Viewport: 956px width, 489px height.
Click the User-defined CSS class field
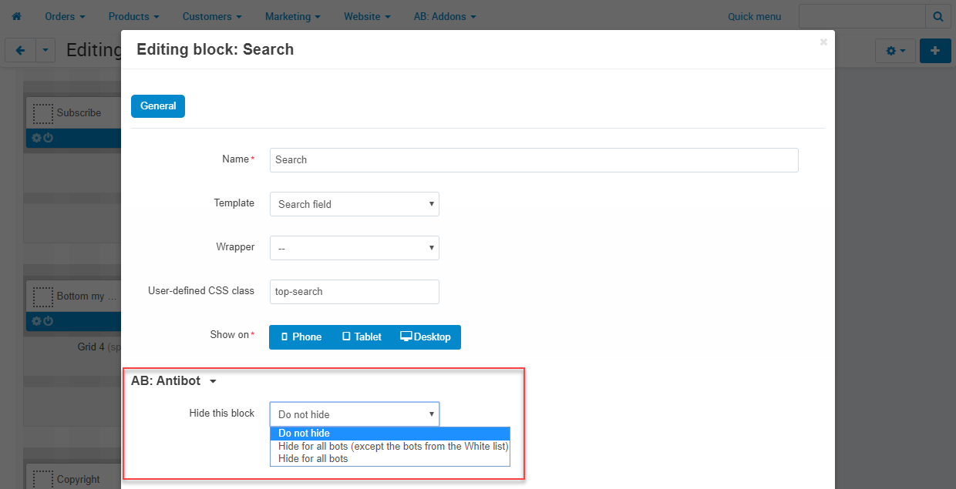click(x=354, y=292)
